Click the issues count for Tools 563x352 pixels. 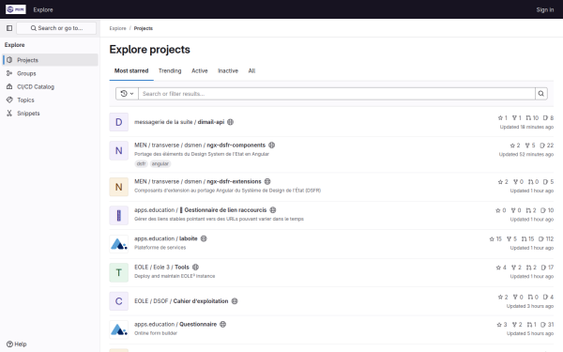[548, 268]
